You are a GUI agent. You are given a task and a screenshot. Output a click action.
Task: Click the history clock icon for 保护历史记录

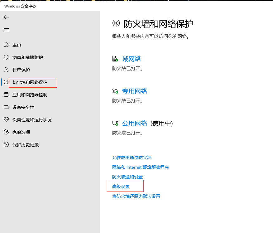coord(6,144)
